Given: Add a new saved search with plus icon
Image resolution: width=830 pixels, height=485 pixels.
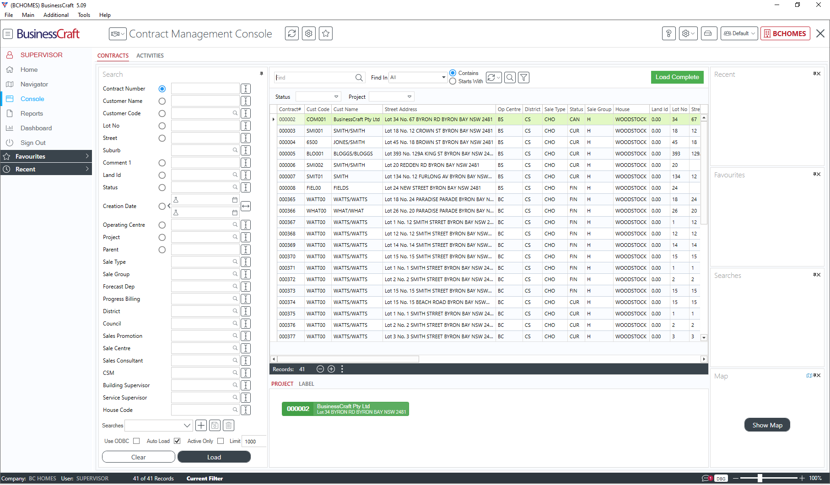Looking at the screenshot, I should (201, 426).
